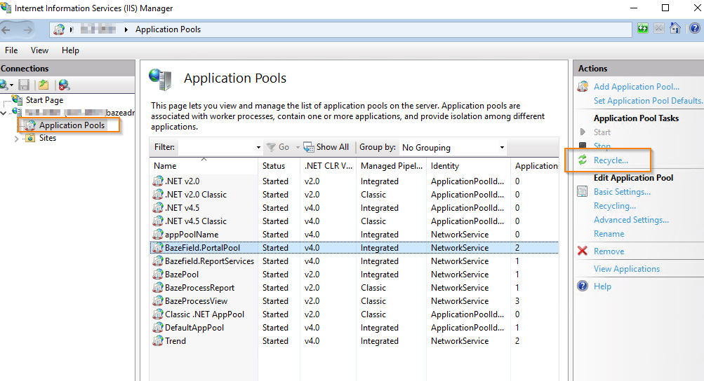Click the home icon in address bar
Screen dimensions: 704x381
click(x=675, y=29)
